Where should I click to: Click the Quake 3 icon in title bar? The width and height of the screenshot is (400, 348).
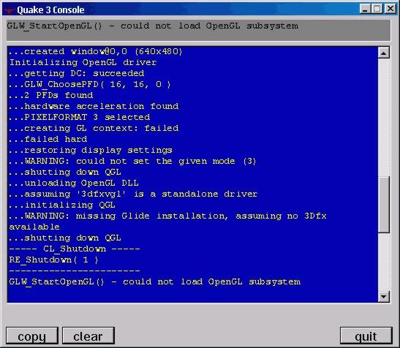[10, 10]
